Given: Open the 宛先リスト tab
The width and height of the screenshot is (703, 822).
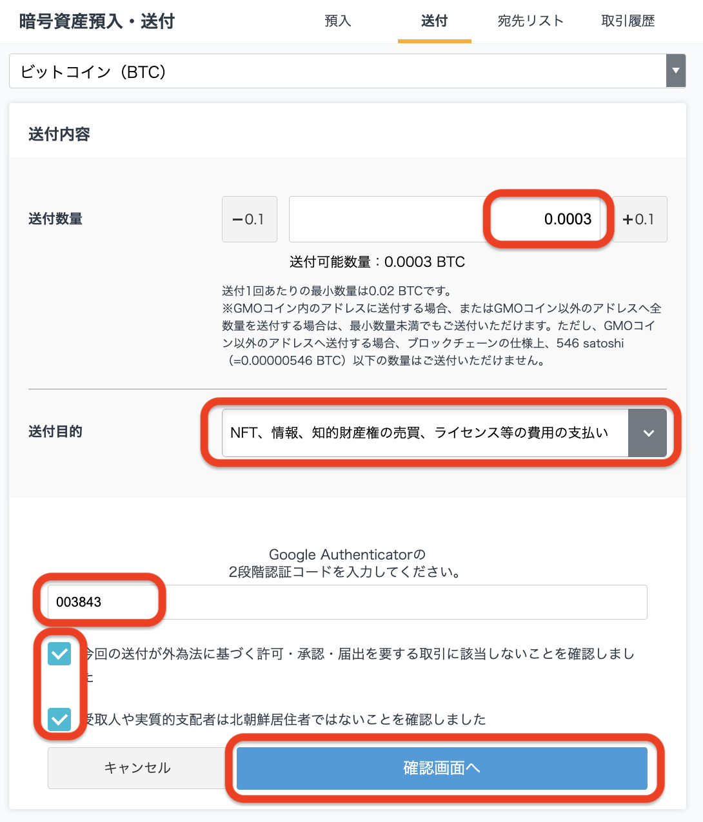Looking at the screenshot, I should point(531,21).
